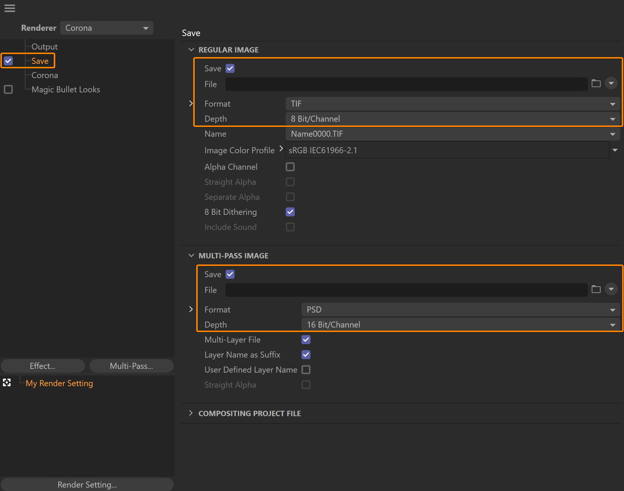Viewport: 624px width, 491px height.
Task: Uncheck Multi-Layer File option
Action: click(x=306, y=340)
